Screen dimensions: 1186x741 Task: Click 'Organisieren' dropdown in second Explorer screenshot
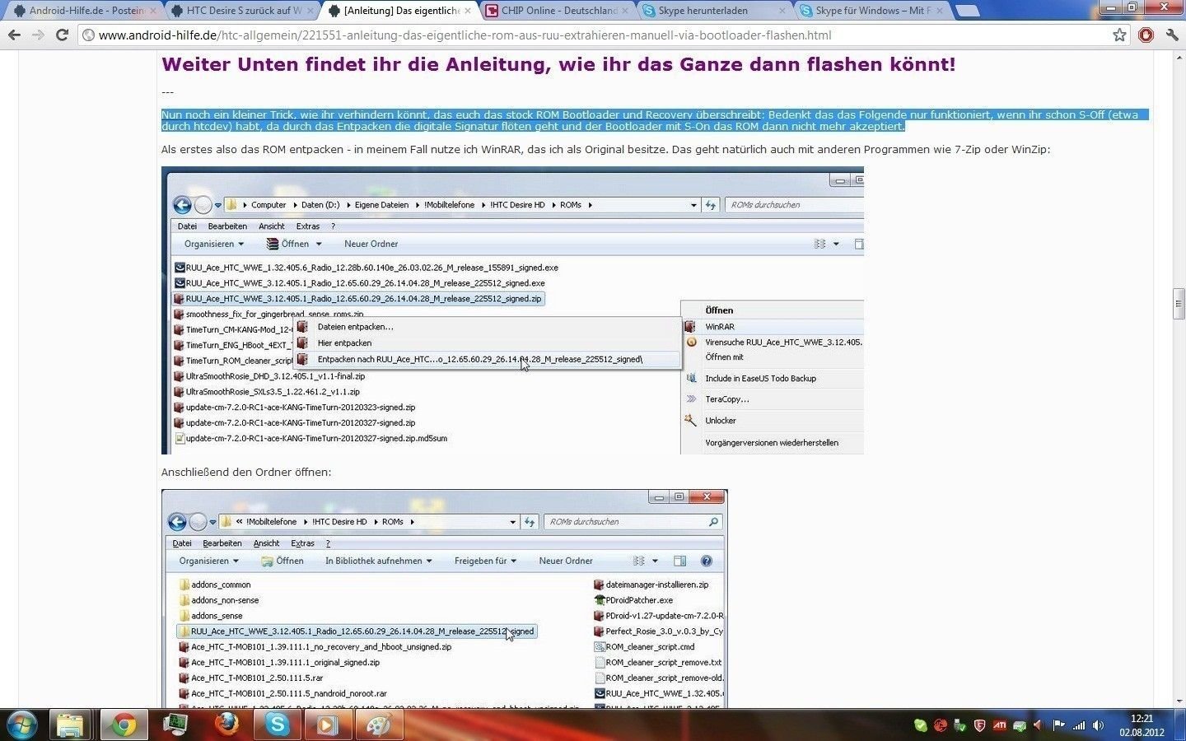(208, 561)
